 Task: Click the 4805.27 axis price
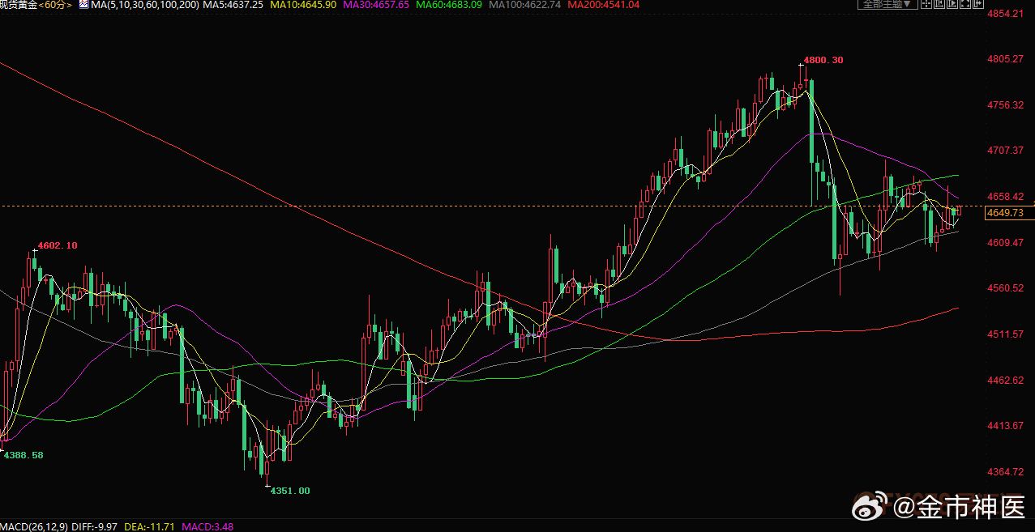tap(1005, 59)
